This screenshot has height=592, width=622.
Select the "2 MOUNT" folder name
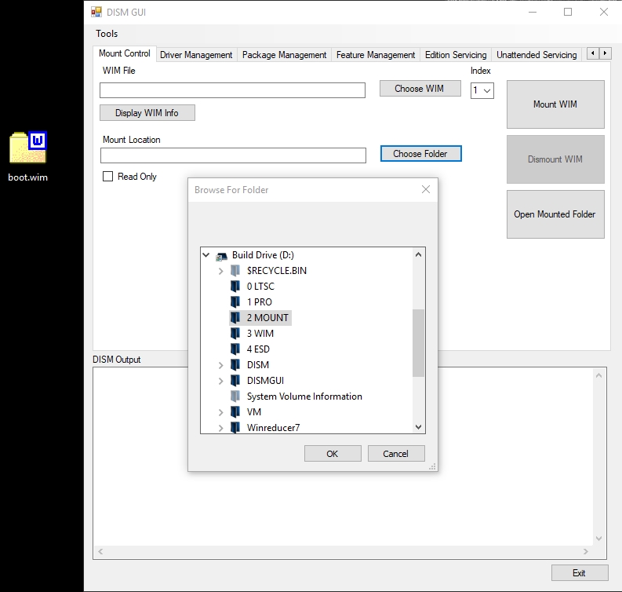click(x=267, y=318)
